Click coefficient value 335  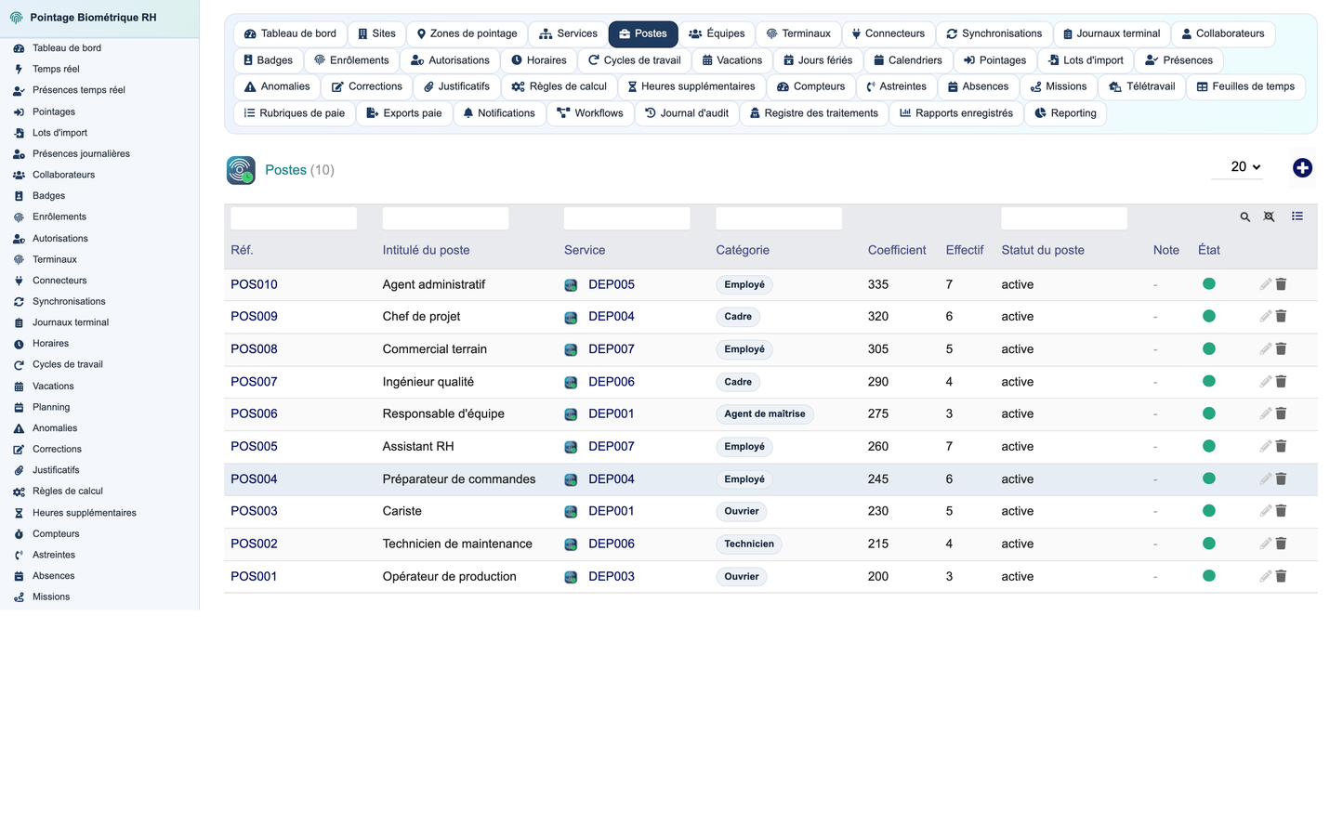pos(878,284)
